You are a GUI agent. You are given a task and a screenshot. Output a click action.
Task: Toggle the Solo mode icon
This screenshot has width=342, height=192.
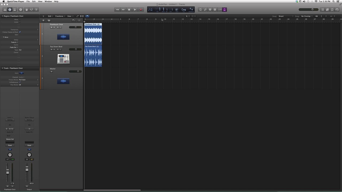(x=215, y=10)
